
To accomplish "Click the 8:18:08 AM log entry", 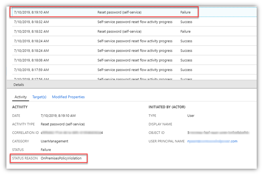I will [x=104, y=60].
